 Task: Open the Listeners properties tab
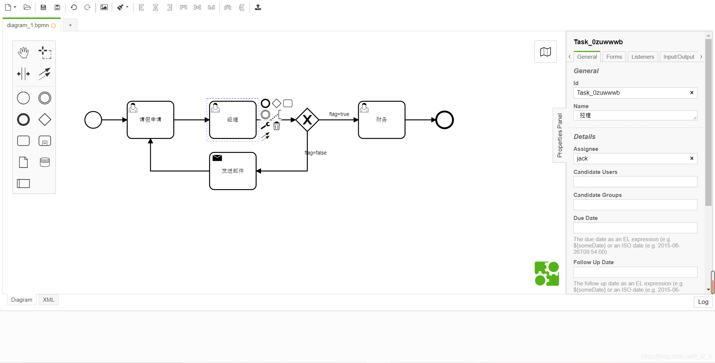tap(643, 57)
